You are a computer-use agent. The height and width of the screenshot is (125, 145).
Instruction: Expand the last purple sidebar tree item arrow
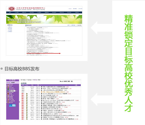(7, 102)
